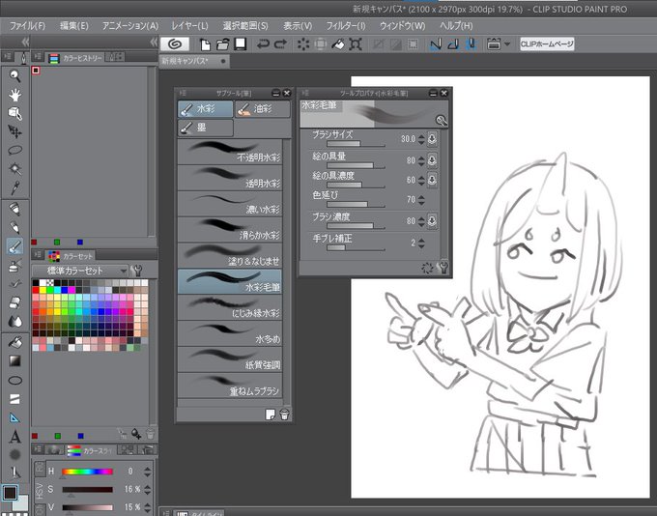
Task: Toggle pen pressure setting for ブラシサイズ
Action: (x=433, y=139)
